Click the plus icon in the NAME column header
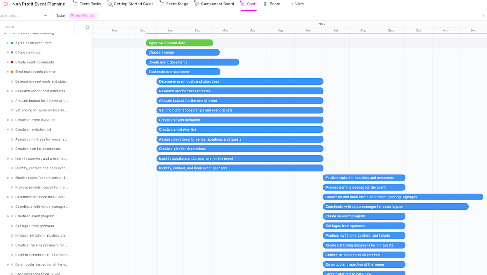The width and height of the screenshot is (487, 275). click(x=87, y=27)
